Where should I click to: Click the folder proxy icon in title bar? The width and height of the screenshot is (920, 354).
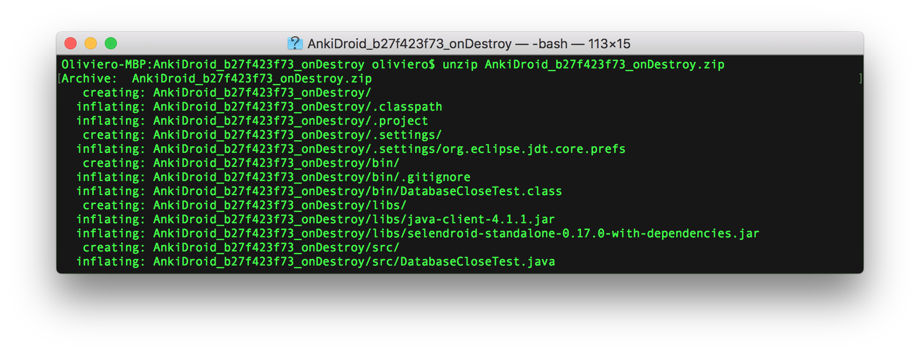coord(295,44)
